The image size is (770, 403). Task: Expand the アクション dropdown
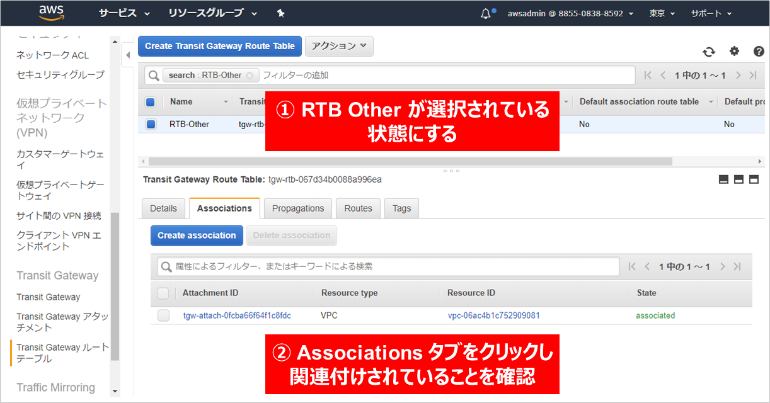pyautogui.click(x=339, y=46)
